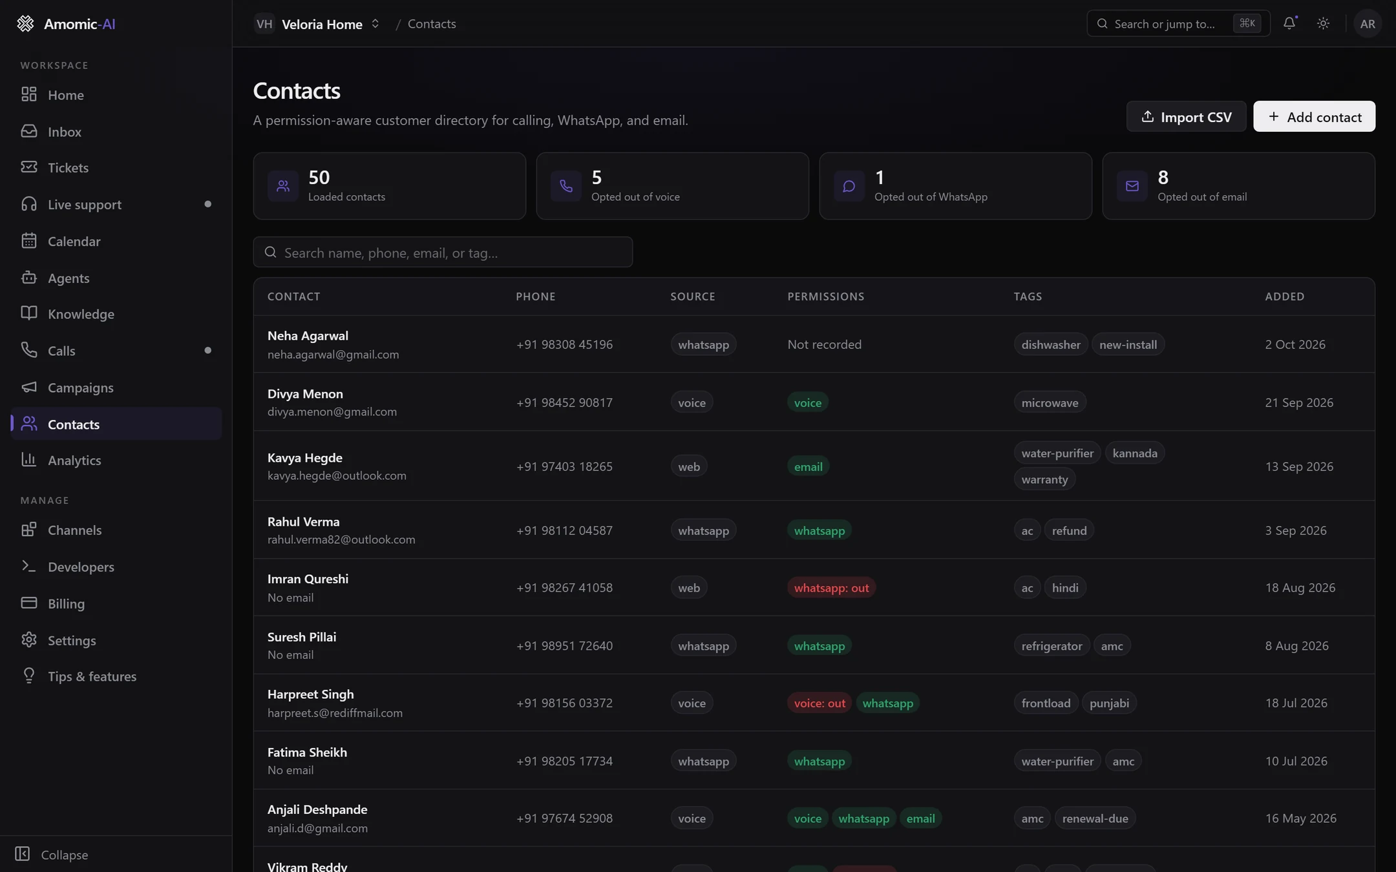Click the Home grid icon in sidebar
The width and height of the screenshot is (1396, 872).
tap(29, 94)
